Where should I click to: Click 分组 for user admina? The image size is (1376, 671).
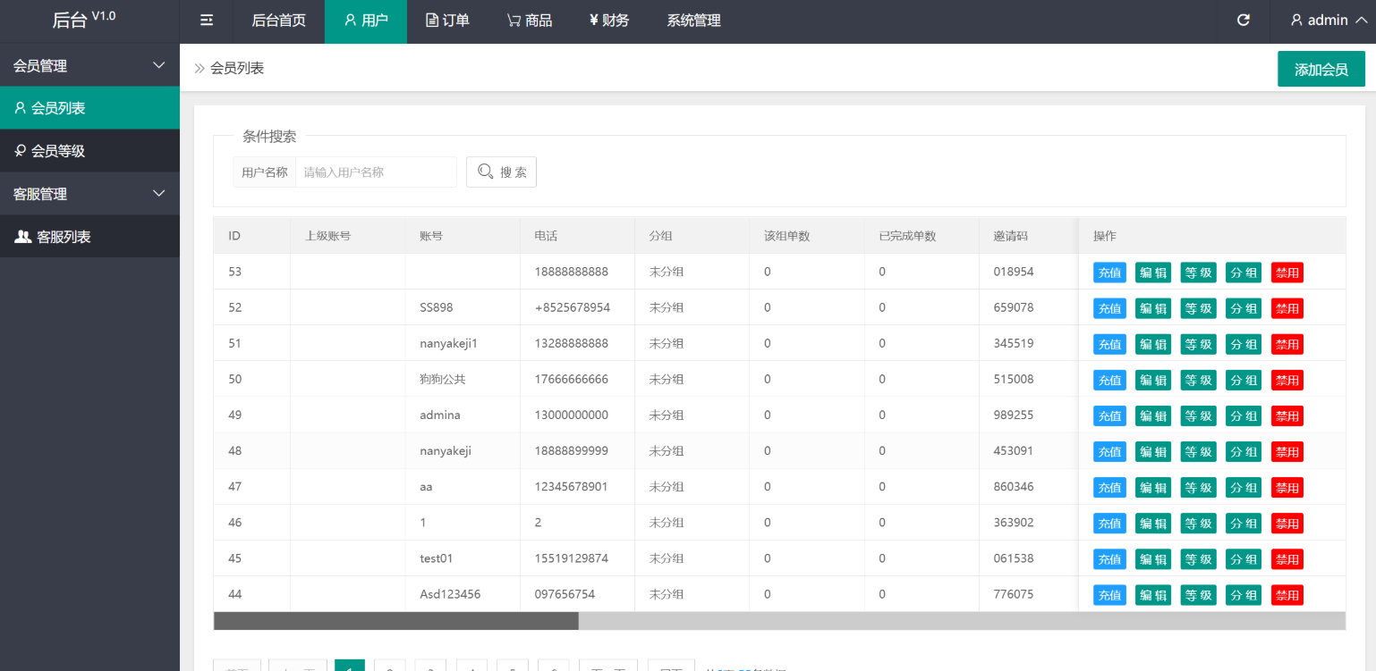pyautogui.click(x=1244, y=415)
